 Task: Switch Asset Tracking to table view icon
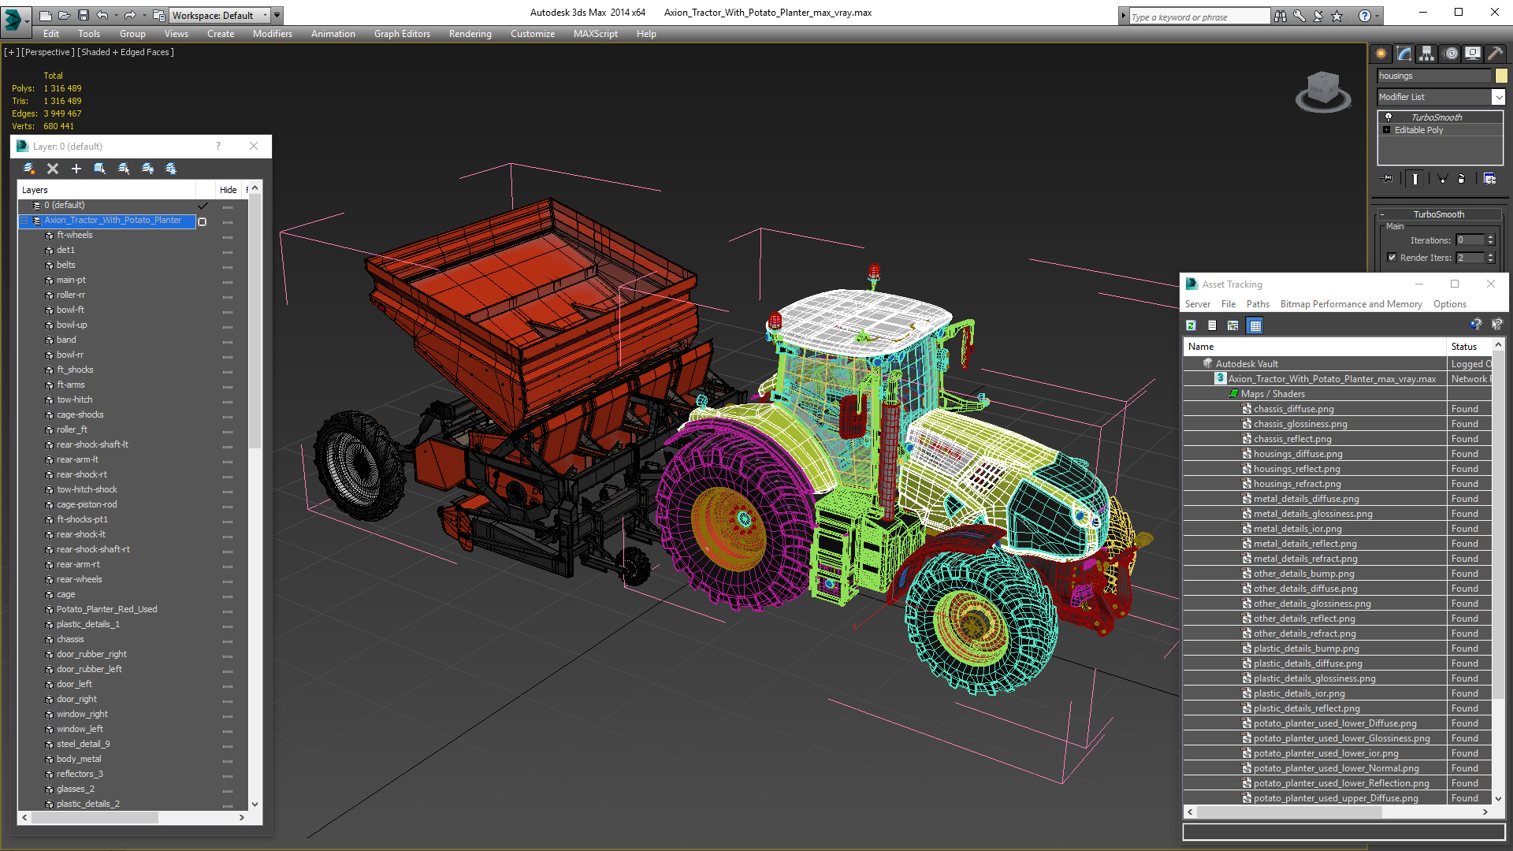(x=1255, y=325)
